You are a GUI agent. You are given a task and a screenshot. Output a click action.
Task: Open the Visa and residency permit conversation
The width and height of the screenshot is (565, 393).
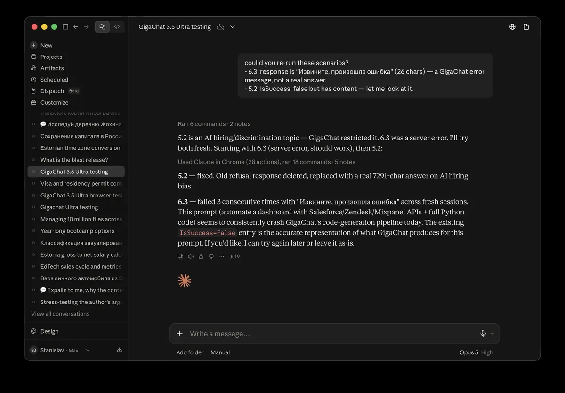coord(76,183)
